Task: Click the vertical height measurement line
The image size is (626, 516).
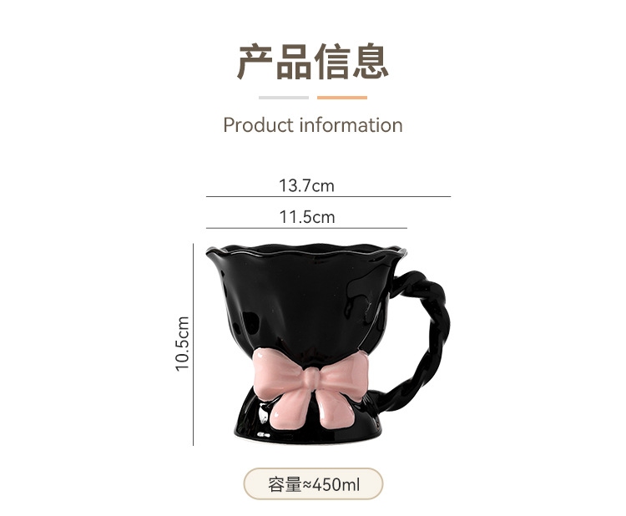Action: click(194, 344)
